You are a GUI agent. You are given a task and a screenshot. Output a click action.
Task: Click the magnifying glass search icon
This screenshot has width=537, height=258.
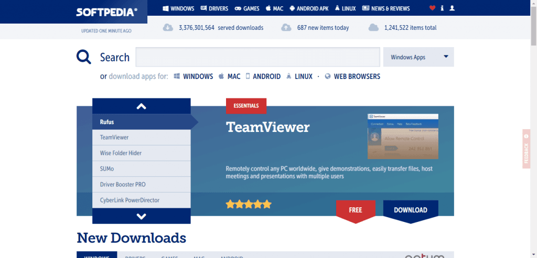coord(84,57)
